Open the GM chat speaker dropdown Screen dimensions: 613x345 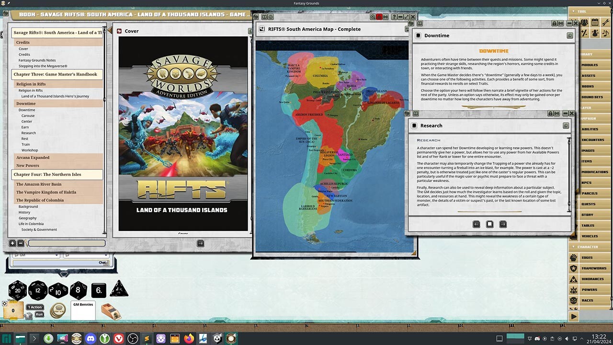tap(36, 255)
